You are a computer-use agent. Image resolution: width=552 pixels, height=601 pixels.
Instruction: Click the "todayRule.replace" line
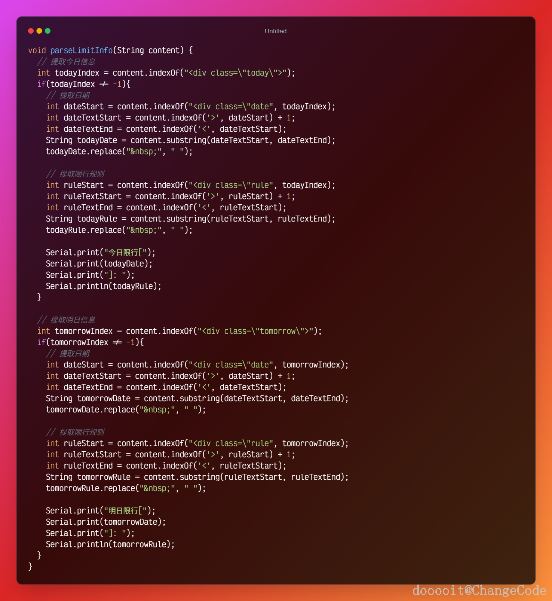tap(119, 230)
